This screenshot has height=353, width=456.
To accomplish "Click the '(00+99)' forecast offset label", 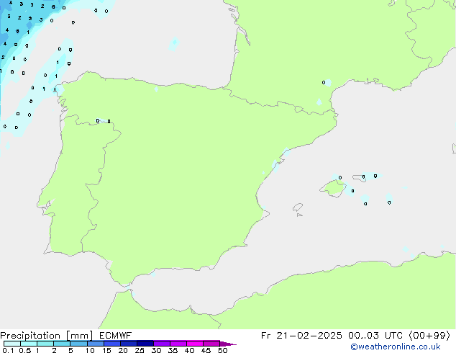I will point(429,336).
